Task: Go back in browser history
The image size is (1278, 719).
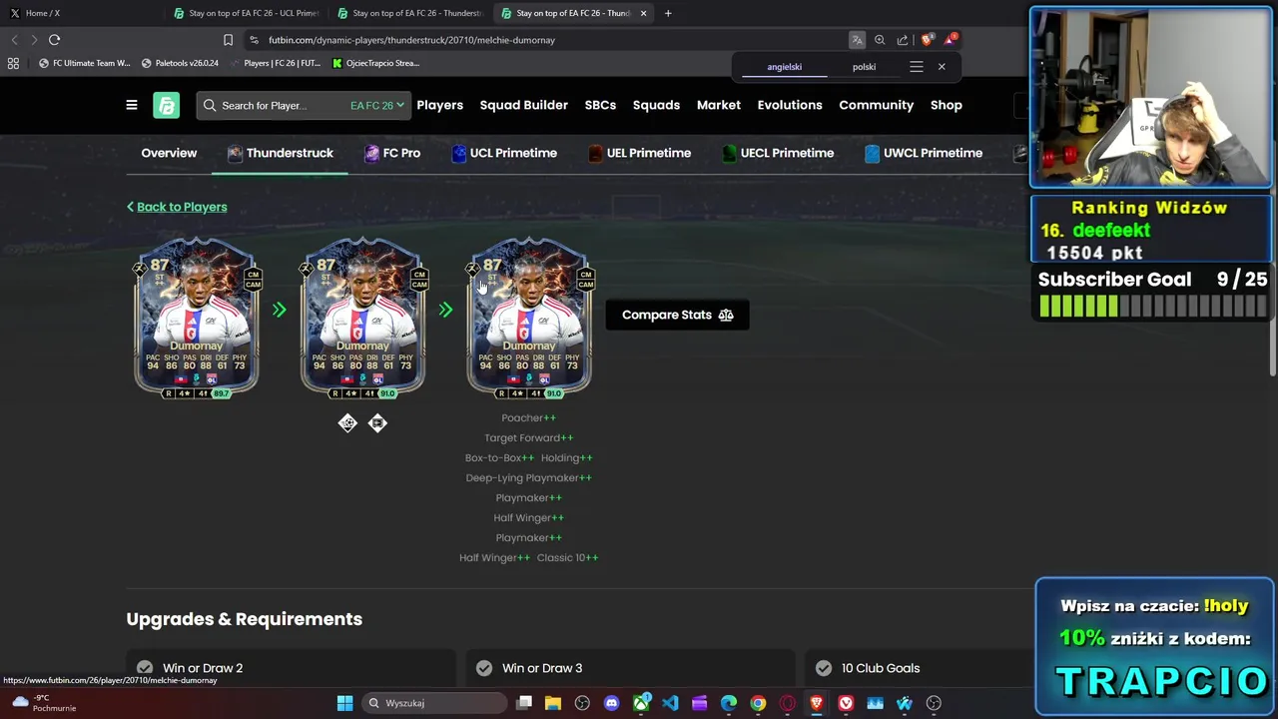Action: point(14,40)
